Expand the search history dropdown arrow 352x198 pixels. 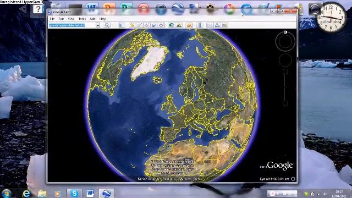coord(98,25)
